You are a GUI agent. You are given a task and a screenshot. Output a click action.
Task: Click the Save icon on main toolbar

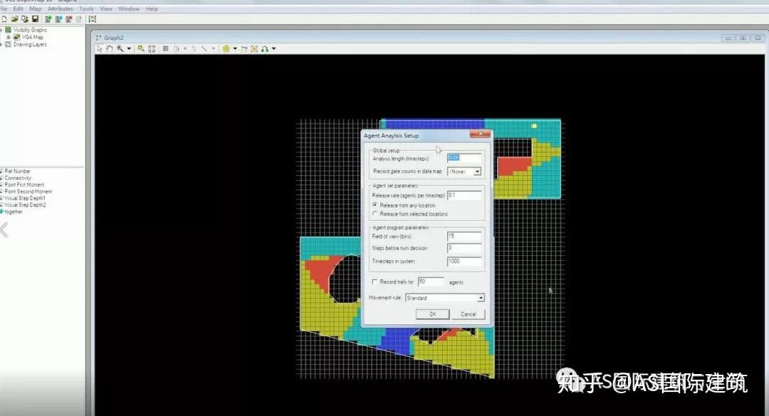[x=35, y=19]
